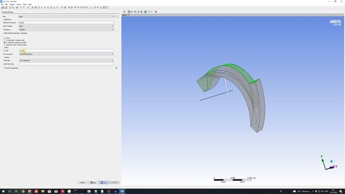Open the Flow Direction dropdown
Viewport: 345px width, 194px height.
pos(66,54)
